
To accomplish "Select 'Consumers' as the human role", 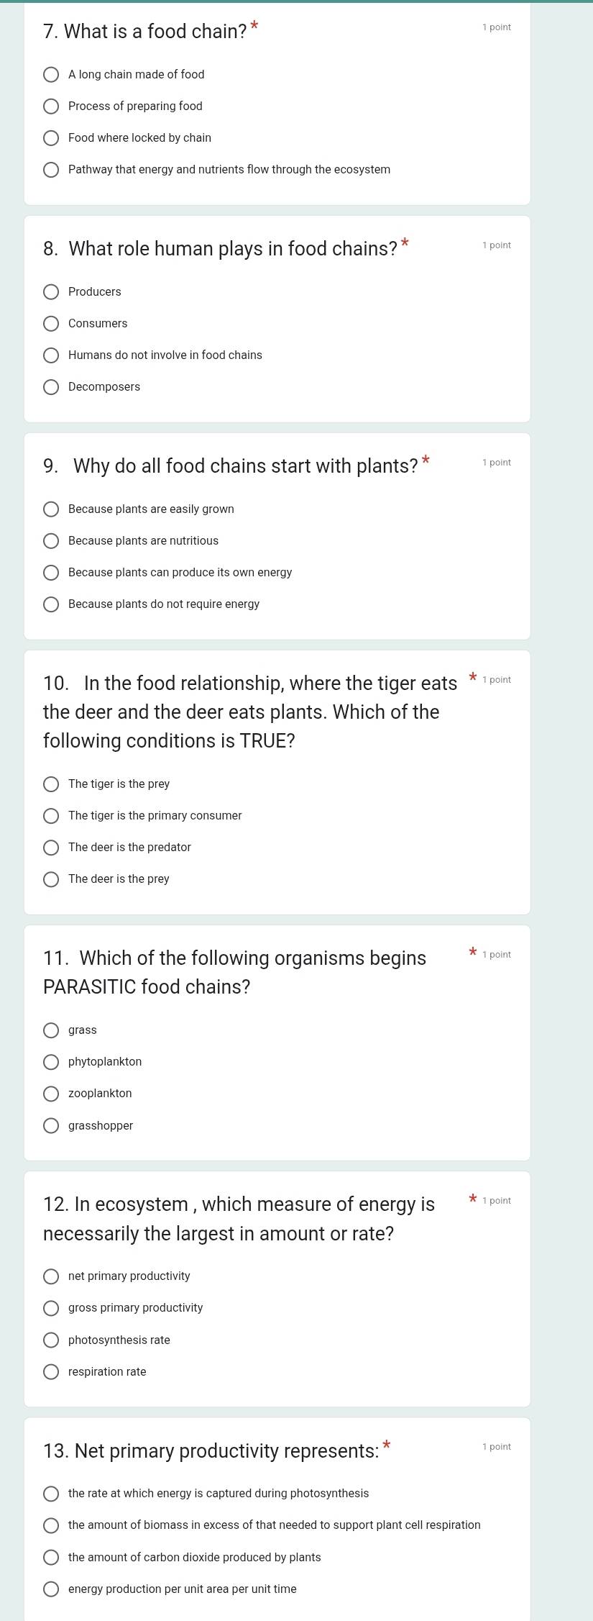I will (51, 323).
